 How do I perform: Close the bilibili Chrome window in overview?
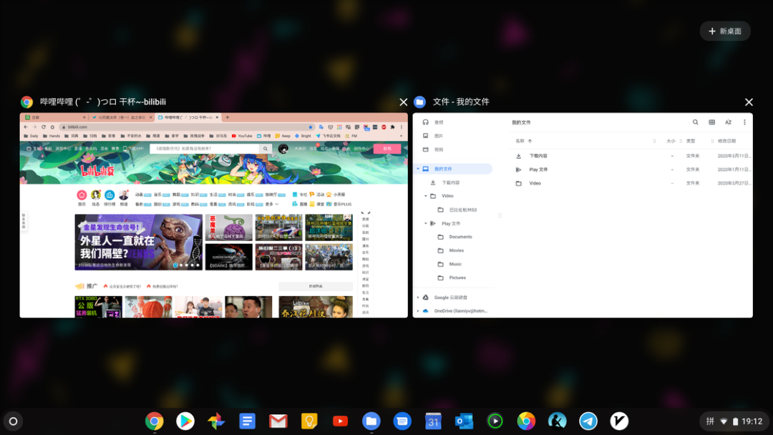(x=403, y=102)
